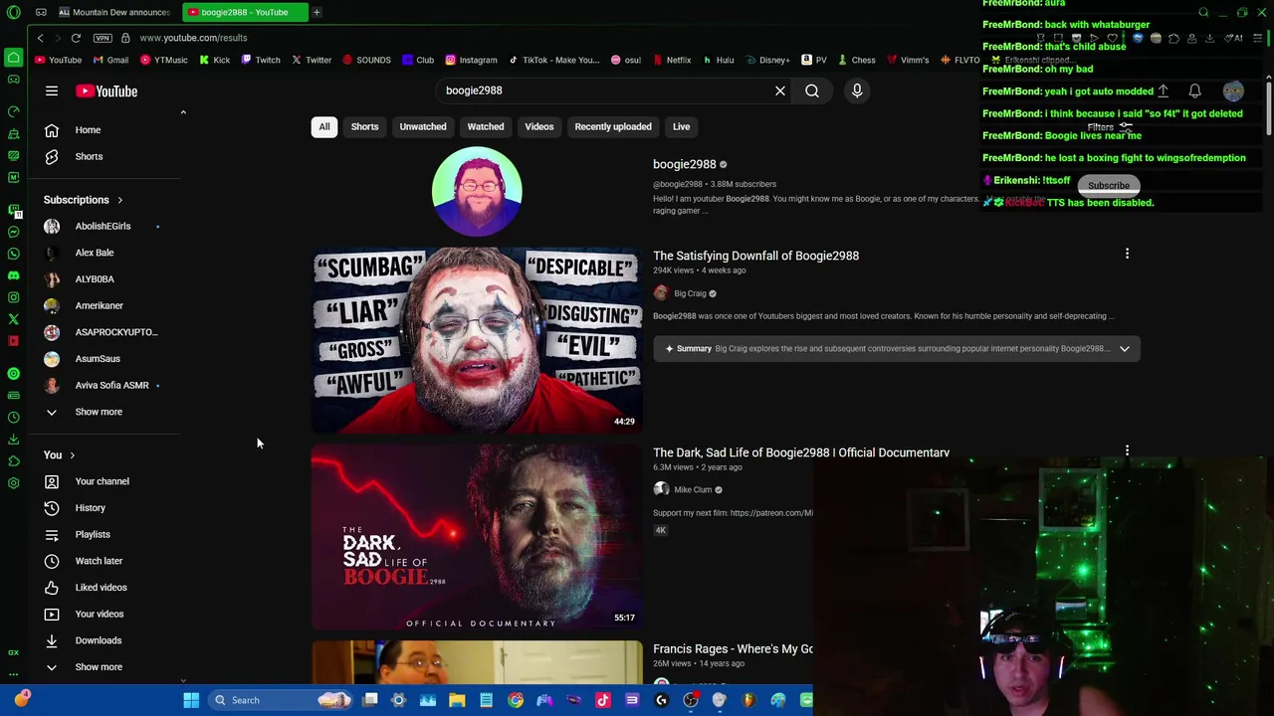Open the AbolishEGirls subscription channel

104,226
